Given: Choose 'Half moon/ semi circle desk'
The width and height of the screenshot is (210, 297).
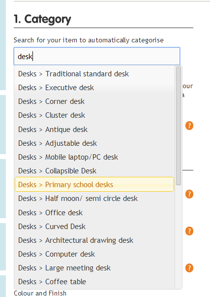Looking at the screenshot, I should pyautogui.click(x=94, y=198).
